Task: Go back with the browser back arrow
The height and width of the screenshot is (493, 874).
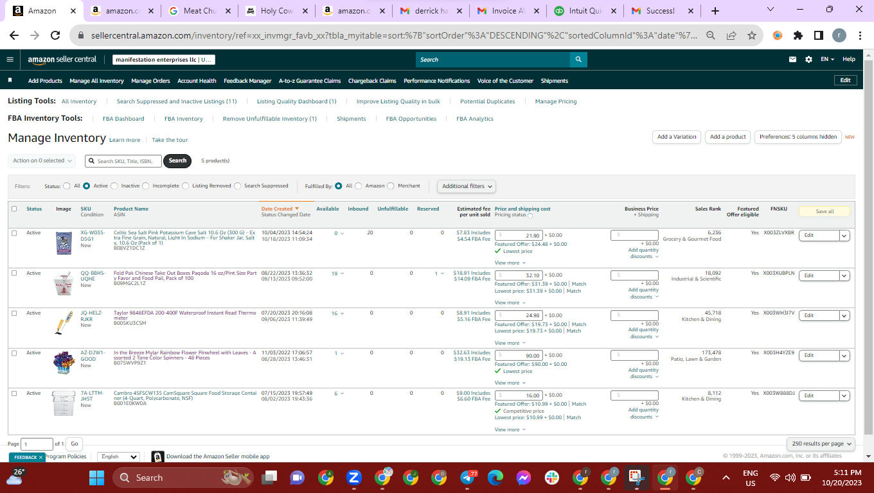Action: click(x=14, y=36)
